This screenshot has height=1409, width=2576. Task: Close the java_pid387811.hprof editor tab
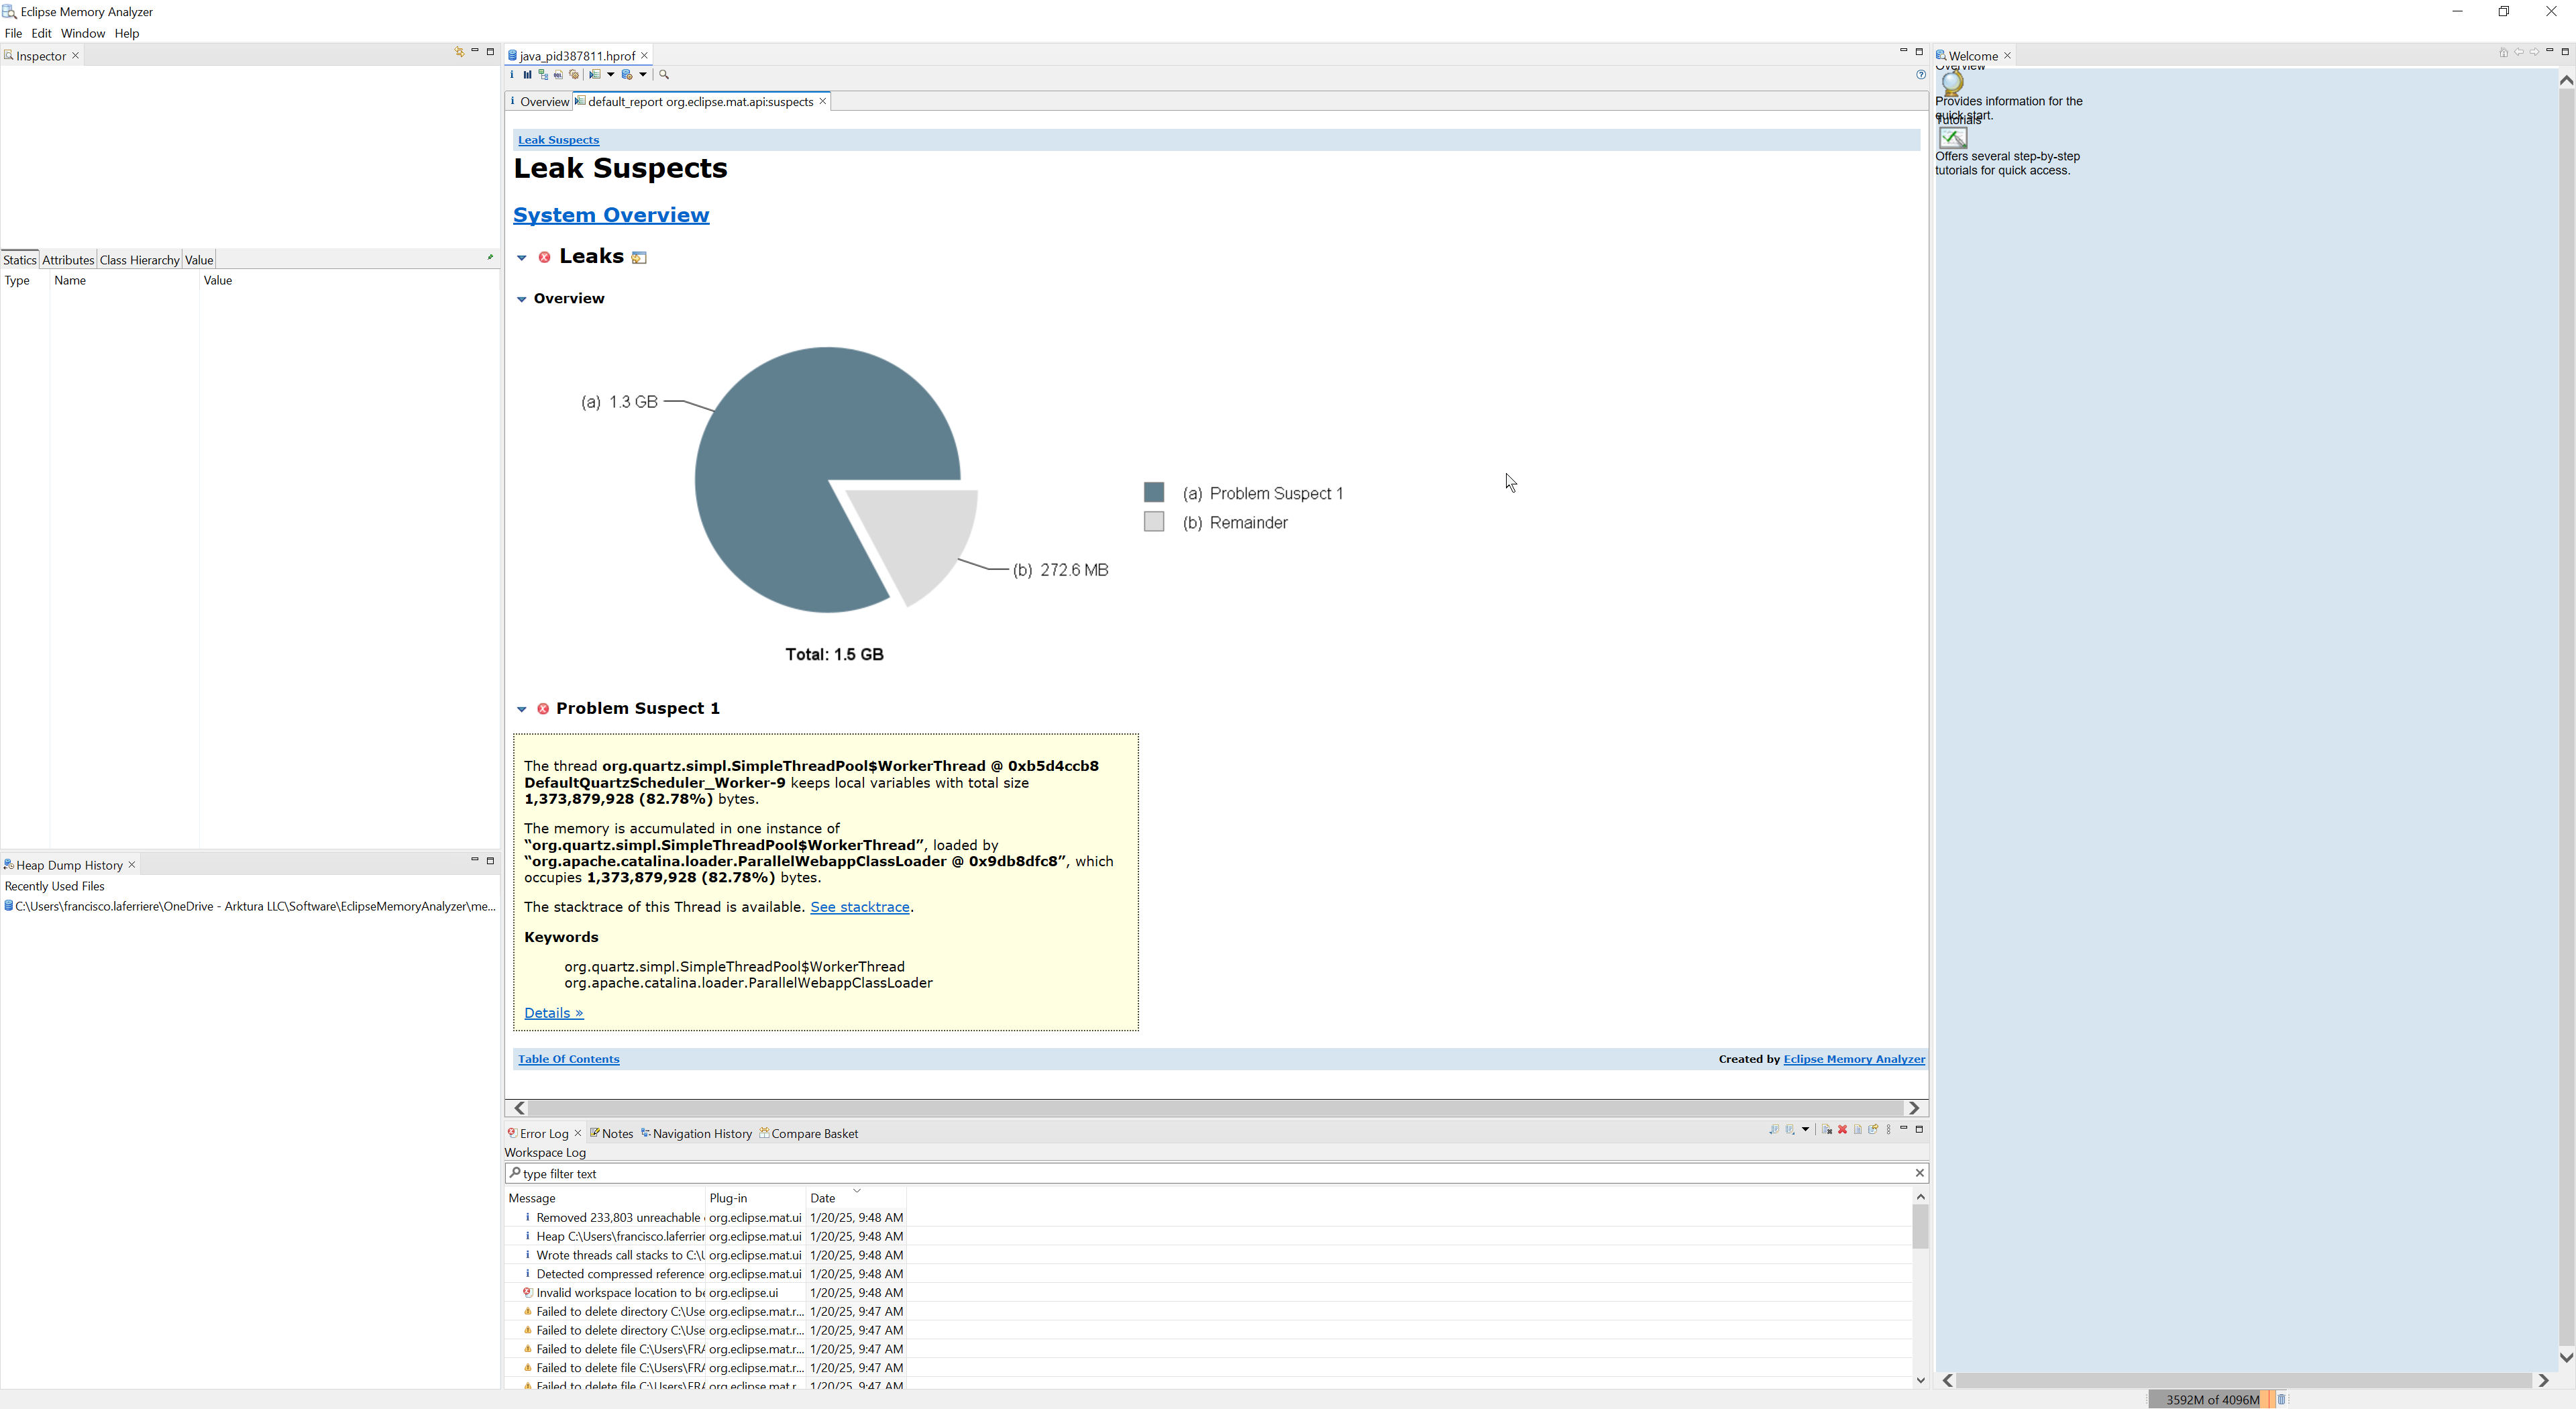(645, 56)
